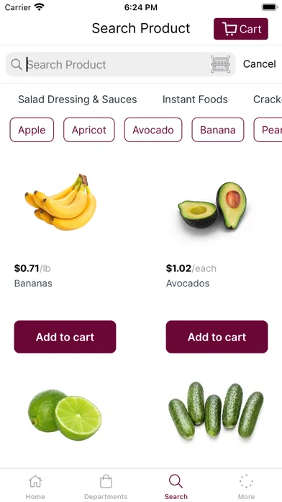The image size is (282, 502).
Task: Filter by Avocado chip
Action: pyautogui.click(x=153, y=130)
